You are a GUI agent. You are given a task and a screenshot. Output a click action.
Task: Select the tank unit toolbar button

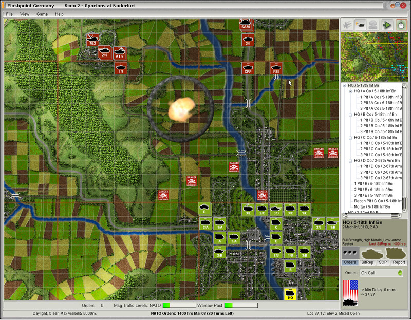[360, 24]
